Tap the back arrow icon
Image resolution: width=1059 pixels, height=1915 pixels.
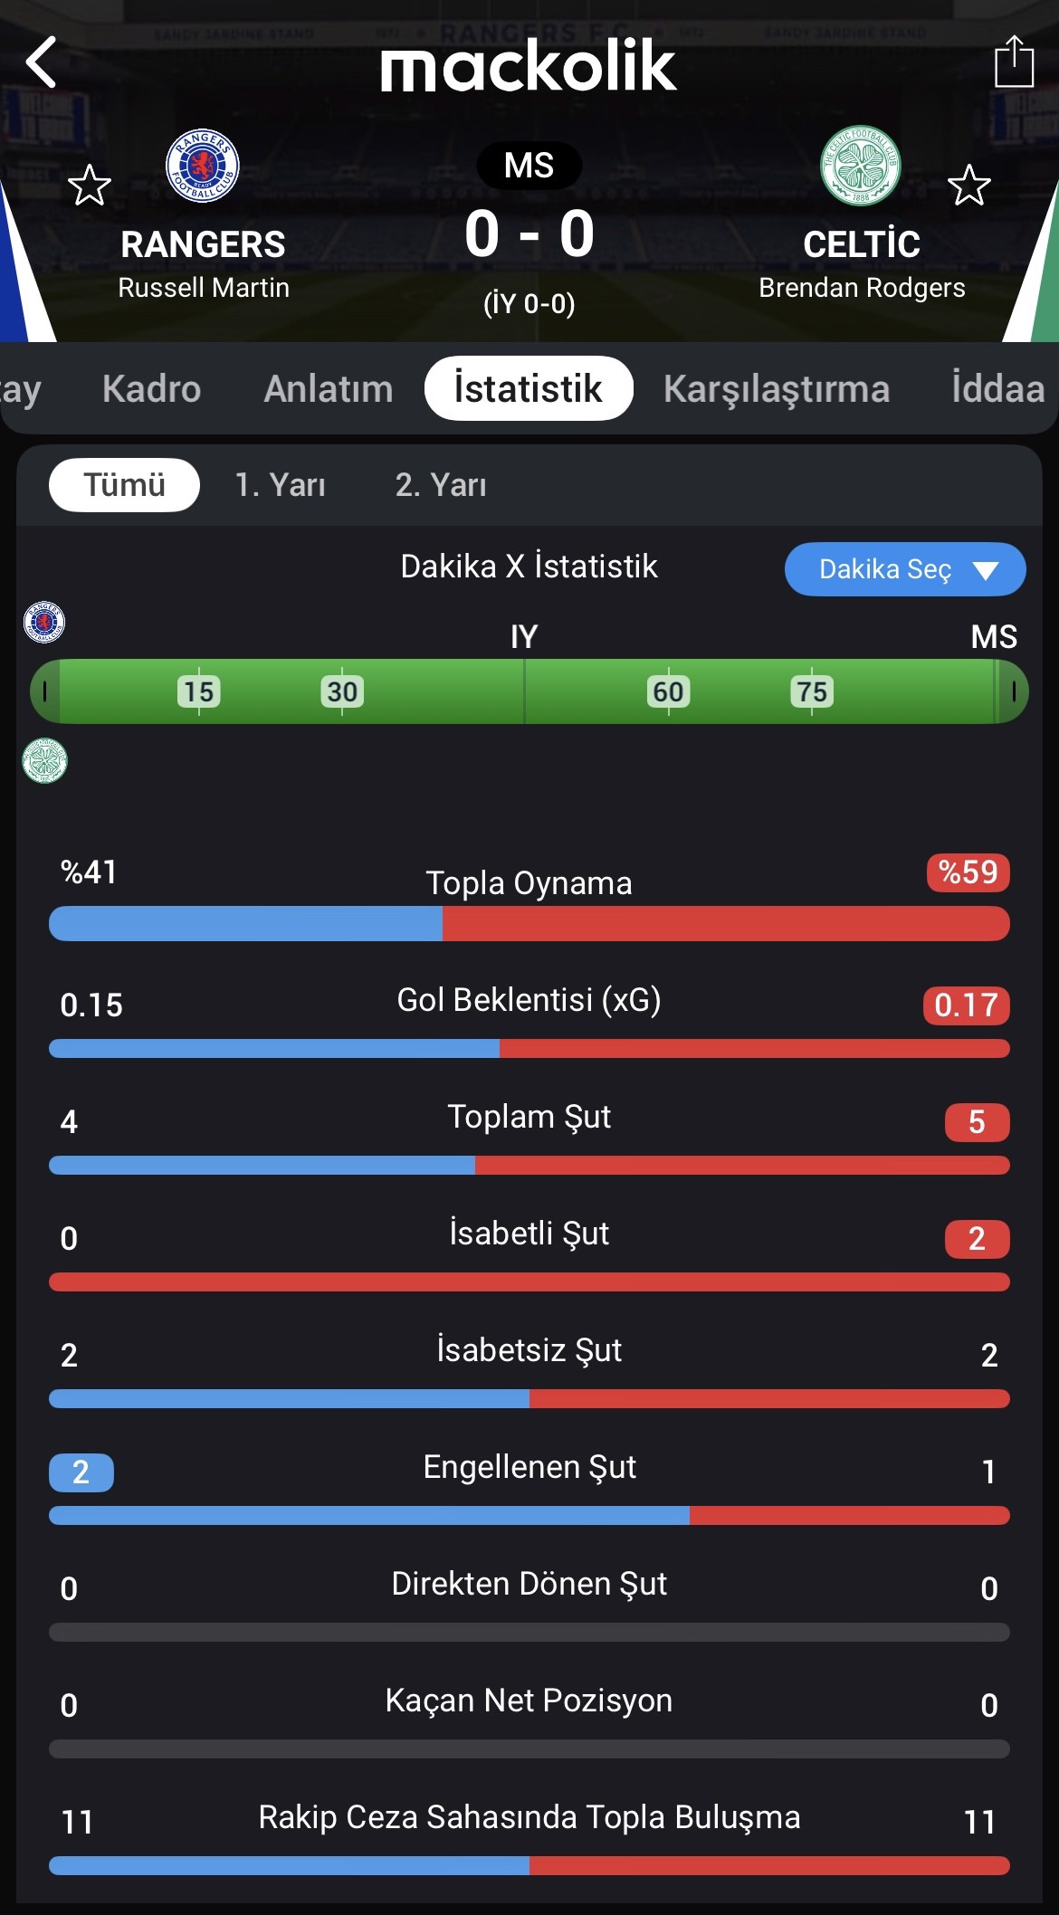(x=42, y=62)
